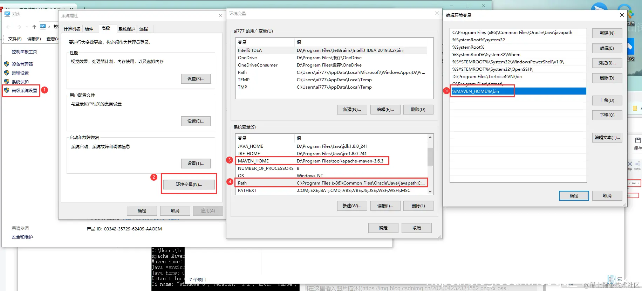The height and width of the screenshot is (291, 642).
Task: Click 删除(D) in 编辑环境变量 dialog
Action: (607, 78)
